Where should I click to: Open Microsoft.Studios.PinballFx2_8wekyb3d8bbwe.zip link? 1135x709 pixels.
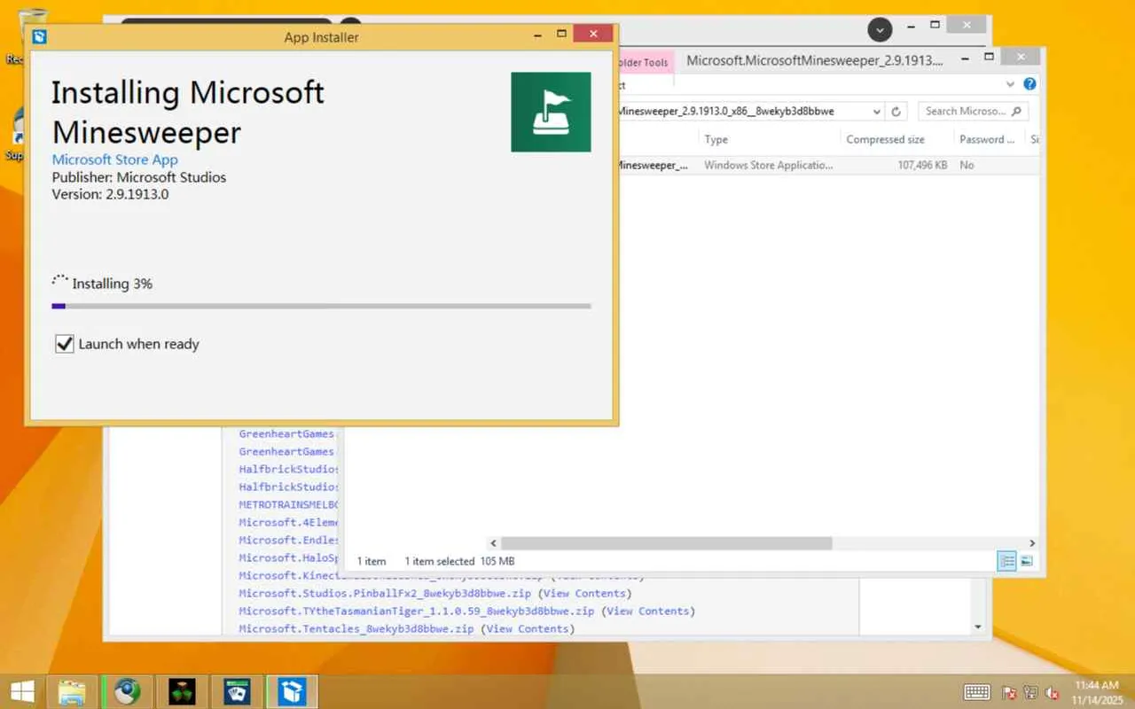tap(385, 593)
